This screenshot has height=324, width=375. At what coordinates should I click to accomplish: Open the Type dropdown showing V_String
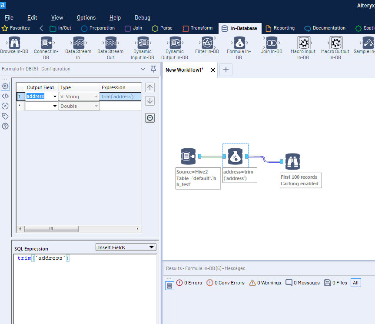pyautogui.click(x=95, y=96)
